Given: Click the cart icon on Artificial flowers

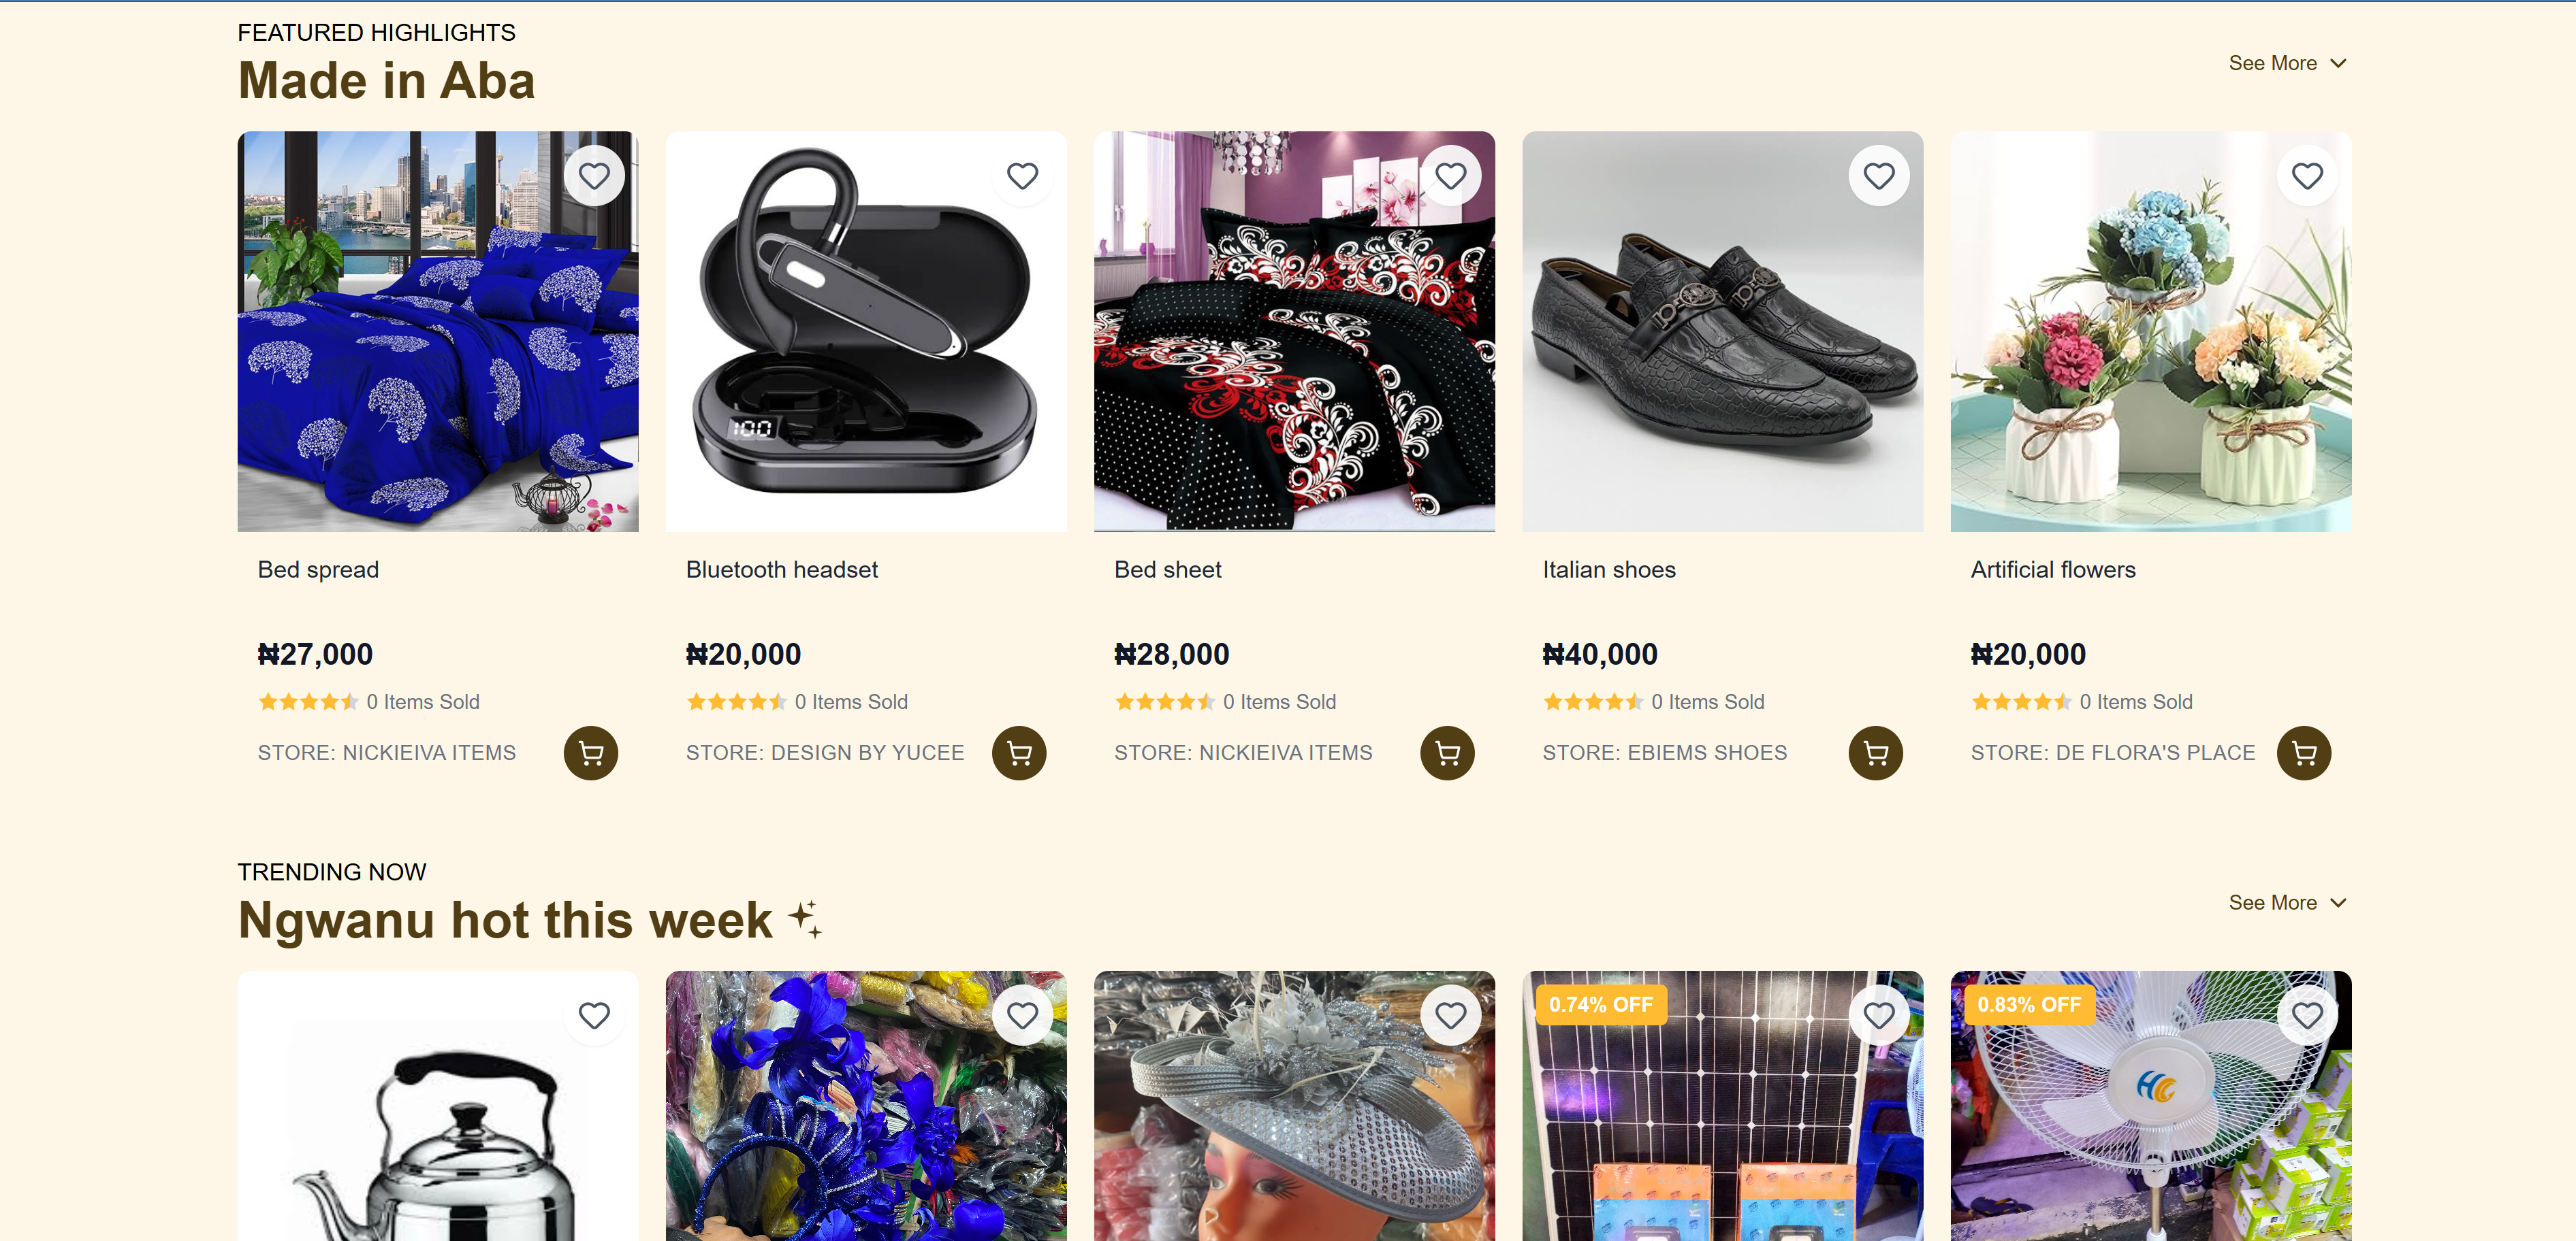Looking at the screenshot, I should [x=2304, y=752].
